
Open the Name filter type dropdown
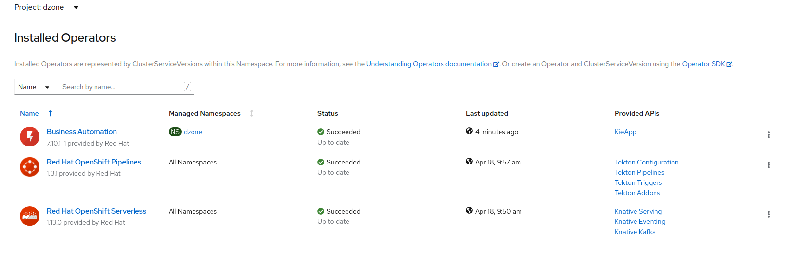tap(34, 87)
